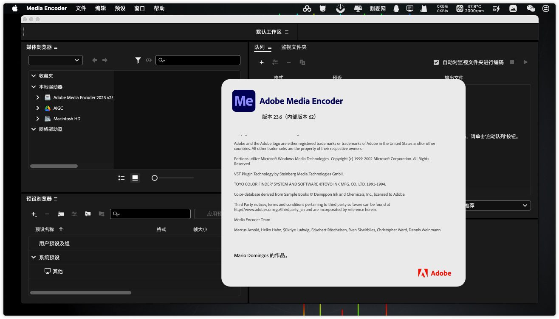Image resolution: width=559 pixels, height=319 pixels.
Task: Click the new preset group folder icon
Action: click(61, 214)
